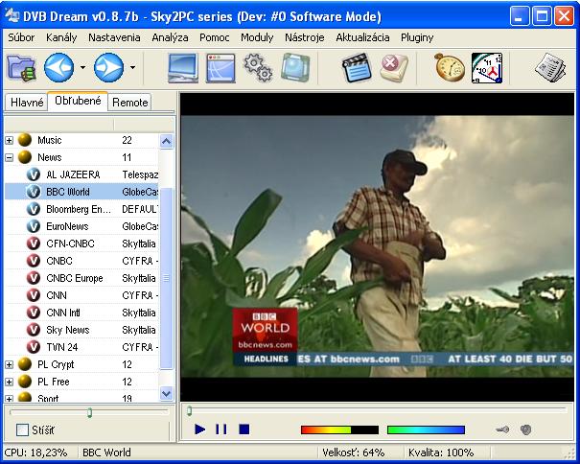
Task: Click the key icon beside signal bars
Action: click(502, 429)
